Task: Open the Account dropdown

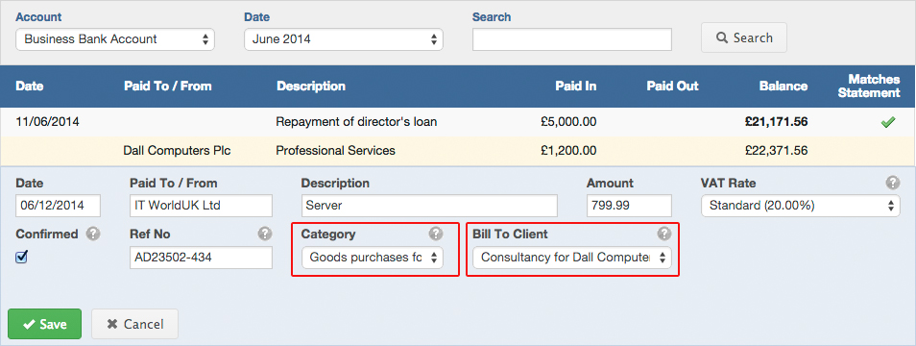Action: click(x=115, y=39)
